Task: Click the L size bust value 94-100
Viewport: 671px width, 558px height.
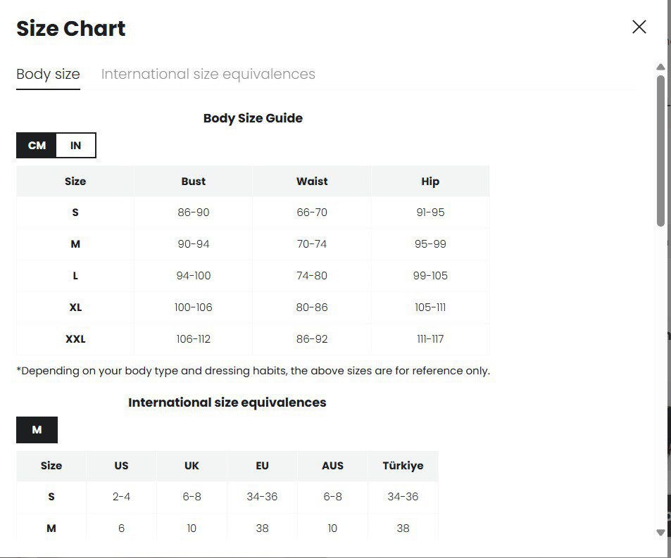Action: pos(193,276)
